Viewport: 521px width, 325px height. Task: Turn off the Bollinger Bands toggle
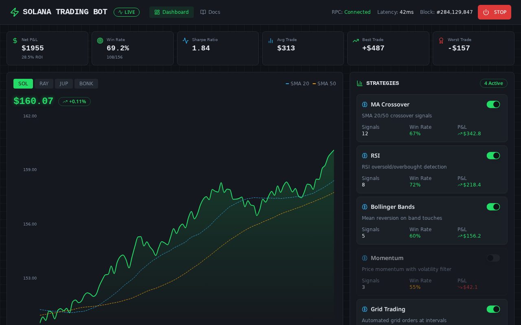[493, 207]
